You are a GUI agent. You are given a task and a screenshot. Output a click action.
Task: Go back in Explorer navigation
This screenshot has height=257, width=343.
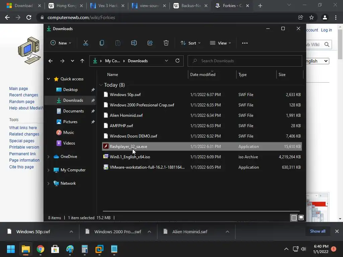[51, 61]
